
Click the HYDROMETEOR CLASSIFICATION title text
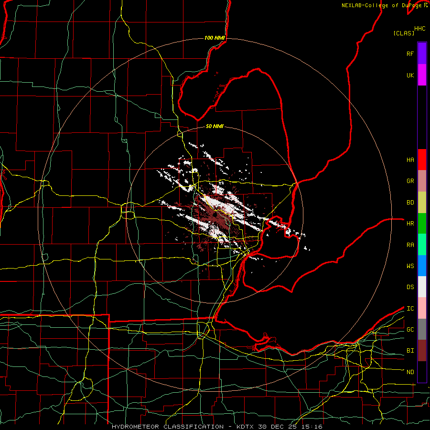tap(168, 427)
